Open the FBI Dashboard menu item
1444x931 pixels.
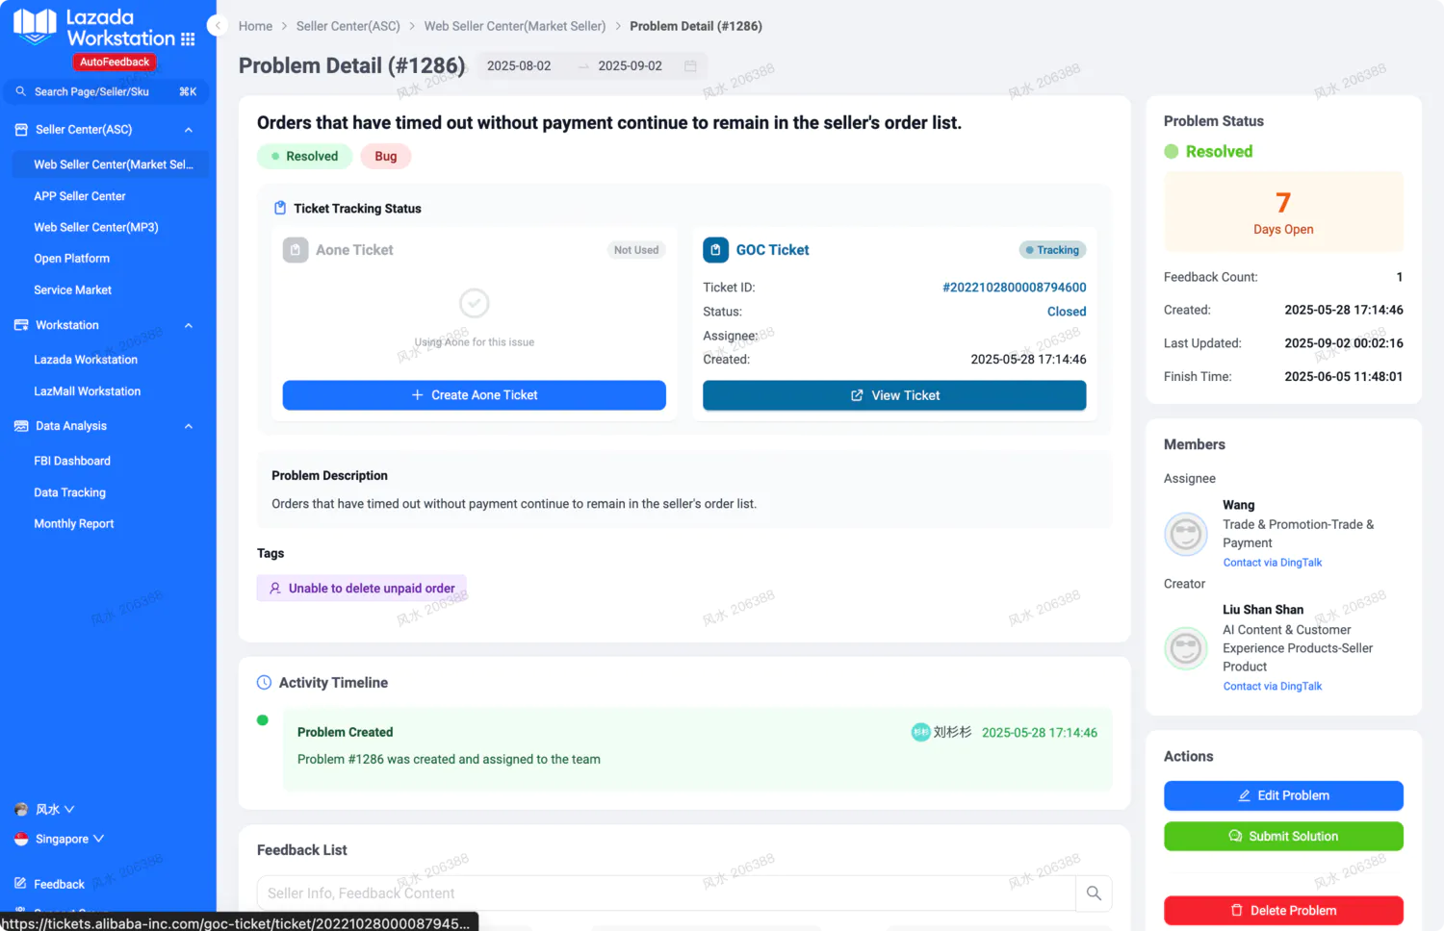point(72,462)
